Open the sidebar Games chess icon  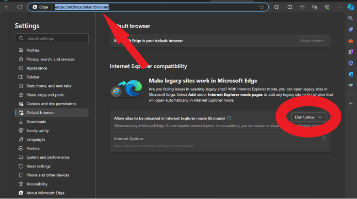(x=351, y=52)
